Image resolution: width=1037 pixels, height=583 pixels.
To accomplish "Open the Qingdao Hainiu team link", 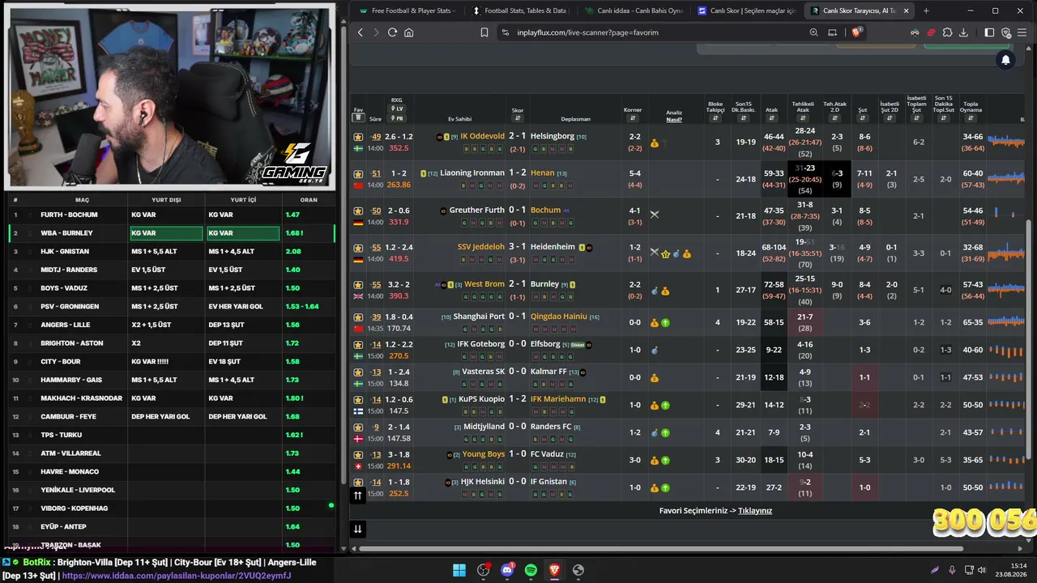I will 559,317.
